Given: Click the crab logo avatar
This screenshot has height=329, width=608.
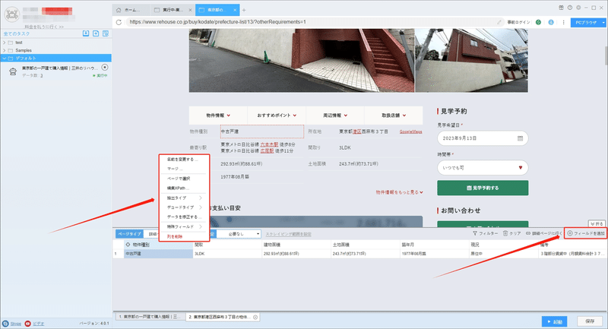Looking at the screenshot, I should (x=12, y=14).
